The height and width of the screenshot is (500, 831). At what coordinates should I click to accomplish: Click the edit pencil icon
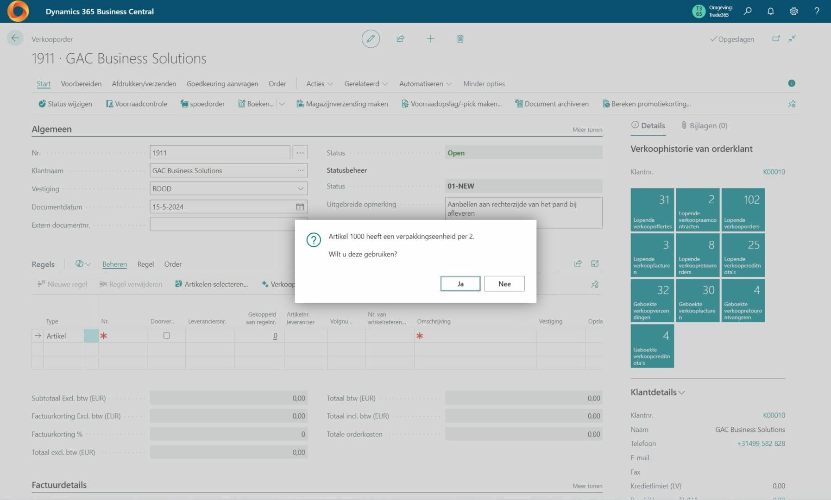point(371,39)
